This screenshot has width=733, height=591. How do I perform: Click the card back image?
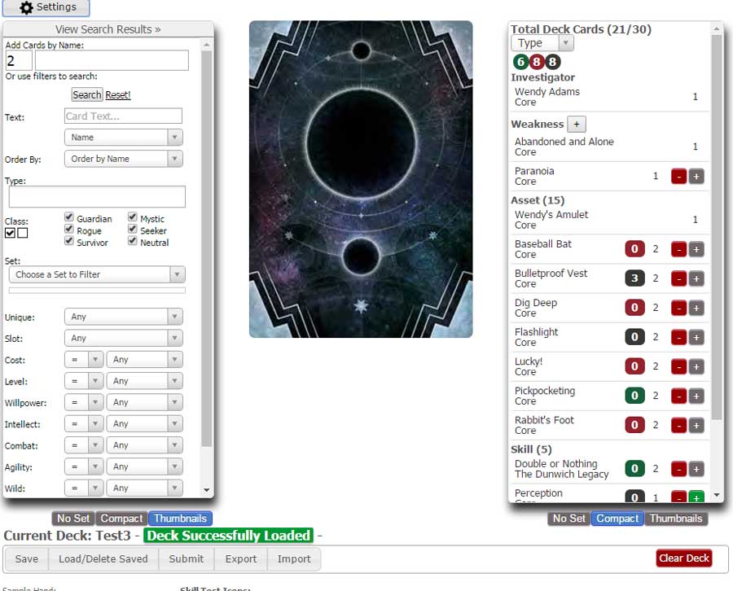coord(361,179)
